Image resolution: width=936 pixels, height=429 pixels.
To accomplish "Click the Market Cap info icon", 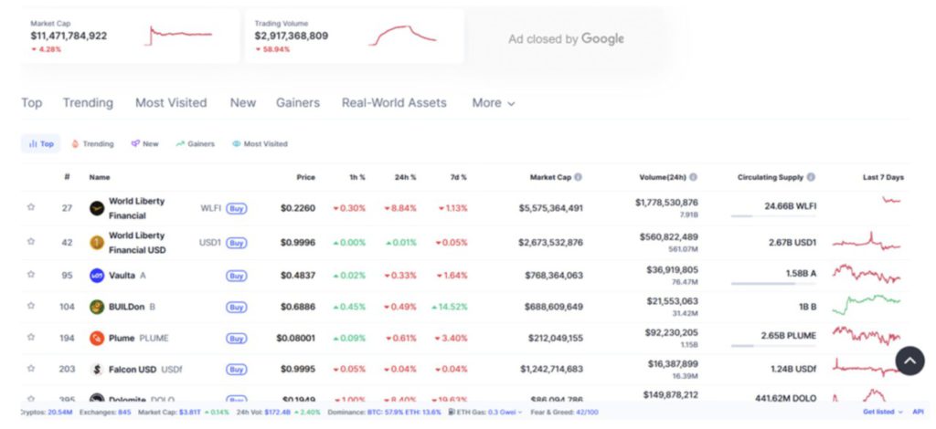I will [x=578, y=177].
